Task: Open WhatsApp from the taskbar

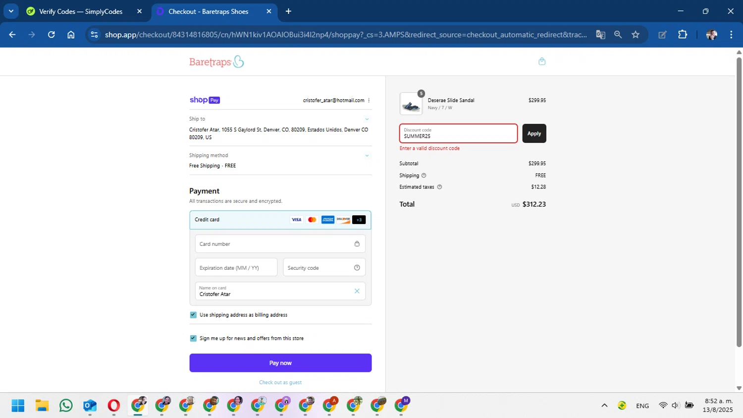Action: [66, 406]
